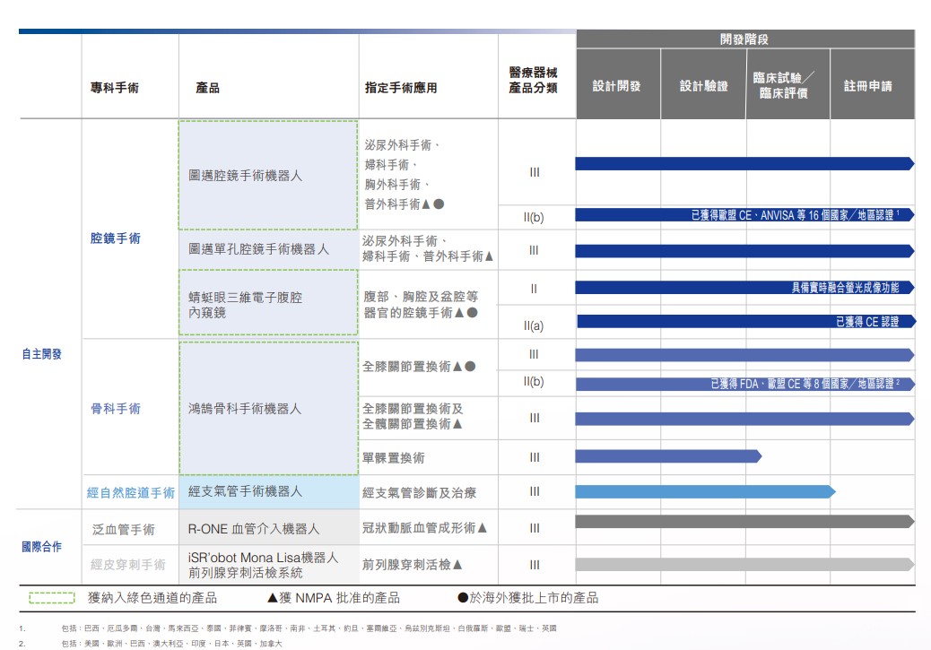Click the light gray bar for Mona Lisa row
The width and height of the screenshot is (931, 650).
click(744, 565)
